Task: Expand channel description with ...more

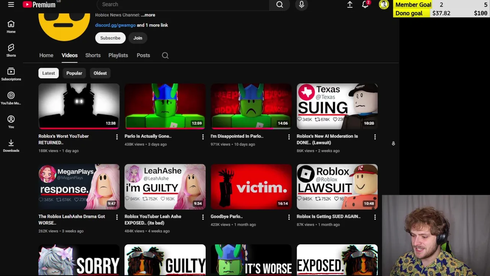Action: tap(148, 15)
